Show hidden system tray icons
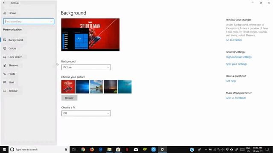This screenshot has width=273, height=153. [206, 150]
